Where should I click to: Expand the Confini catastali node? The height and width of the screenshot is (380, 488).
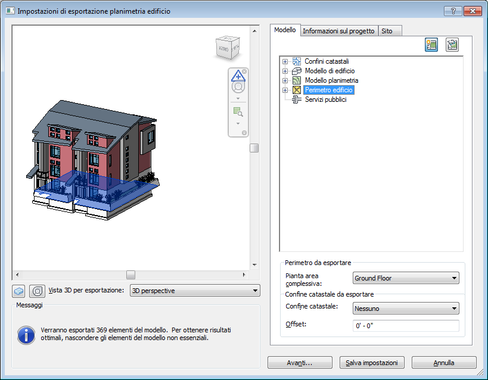(x=285, y=61)
